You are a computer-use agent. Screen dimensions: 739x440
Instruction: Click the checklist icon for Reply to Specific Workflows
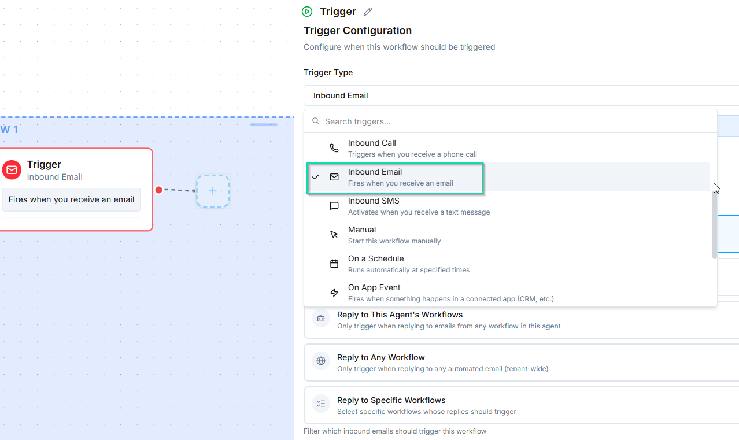[x=321, y=404]
